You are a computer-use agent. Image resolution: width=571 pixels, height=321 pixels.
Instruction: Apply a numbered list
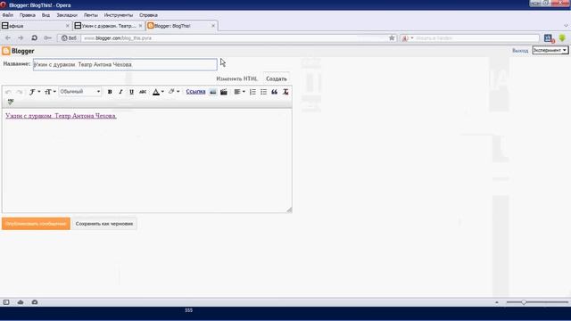tap(252, 92)
